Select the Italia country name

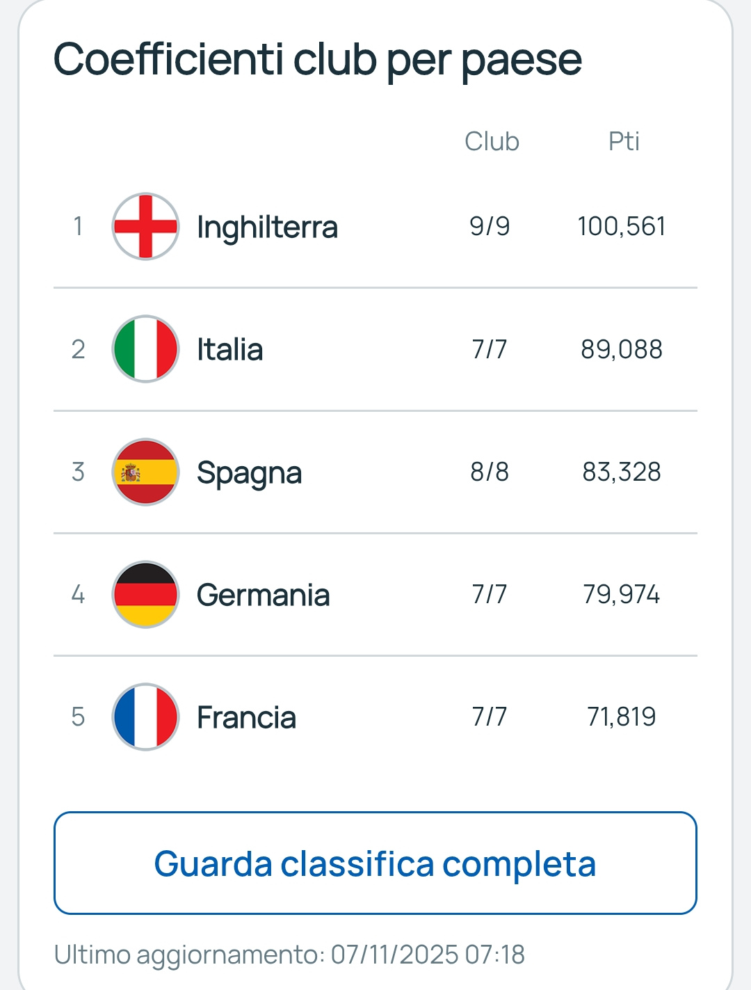[x=229, y=349]
